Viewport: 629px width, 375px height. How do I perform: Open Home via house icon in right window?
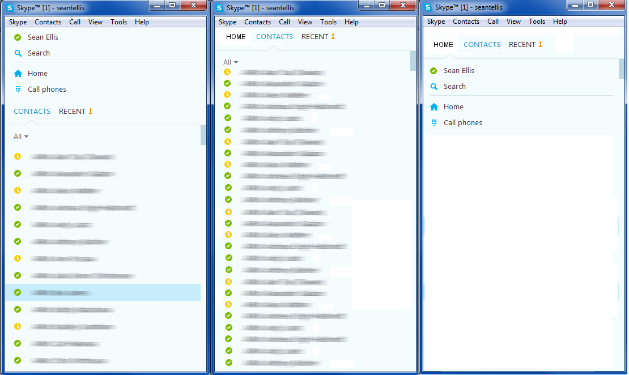pos(434,106)
